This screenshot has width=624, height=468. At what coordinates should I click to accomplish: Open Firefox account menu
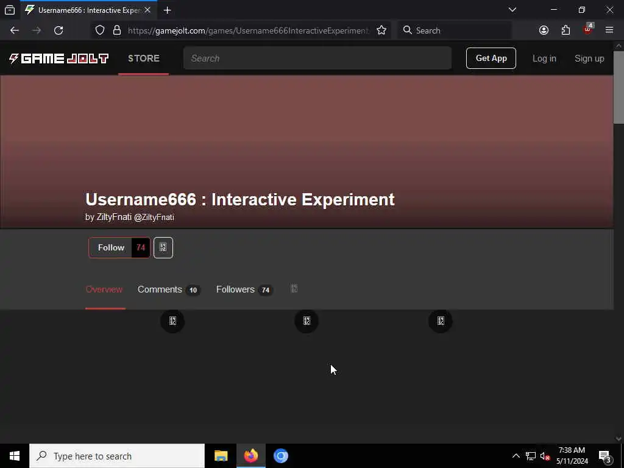[544, 30]
